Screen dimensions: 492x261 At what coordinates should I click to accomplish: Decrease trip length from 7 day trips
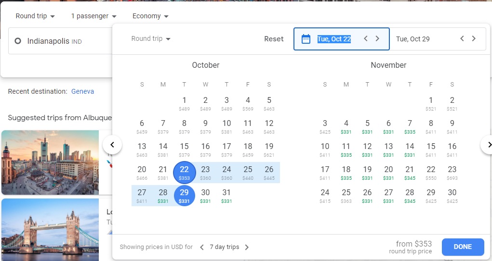point(202,247)
